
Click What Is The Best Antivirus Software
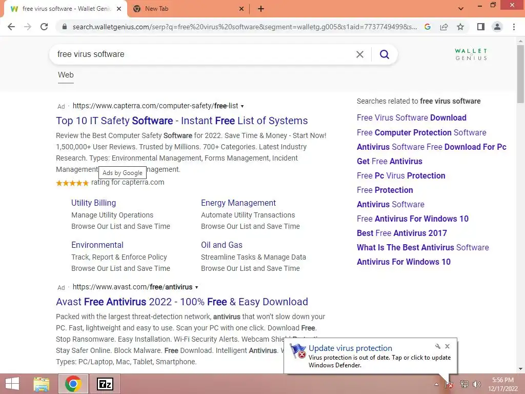423,248
